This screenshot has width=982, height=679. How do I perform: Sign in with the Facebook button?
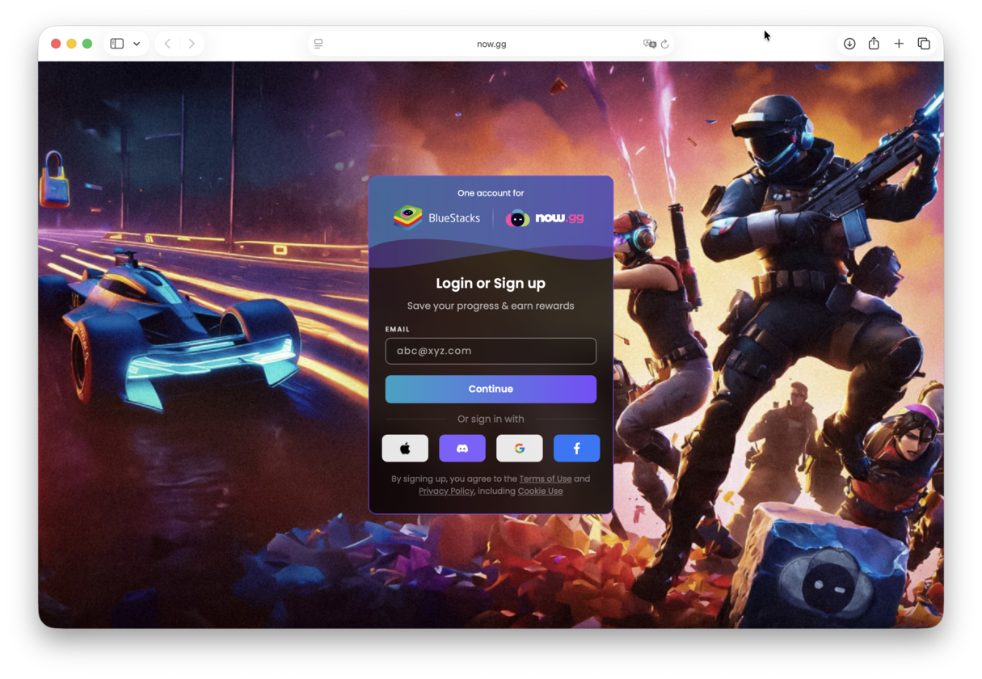pyautogui.click(x=576, y=448)
